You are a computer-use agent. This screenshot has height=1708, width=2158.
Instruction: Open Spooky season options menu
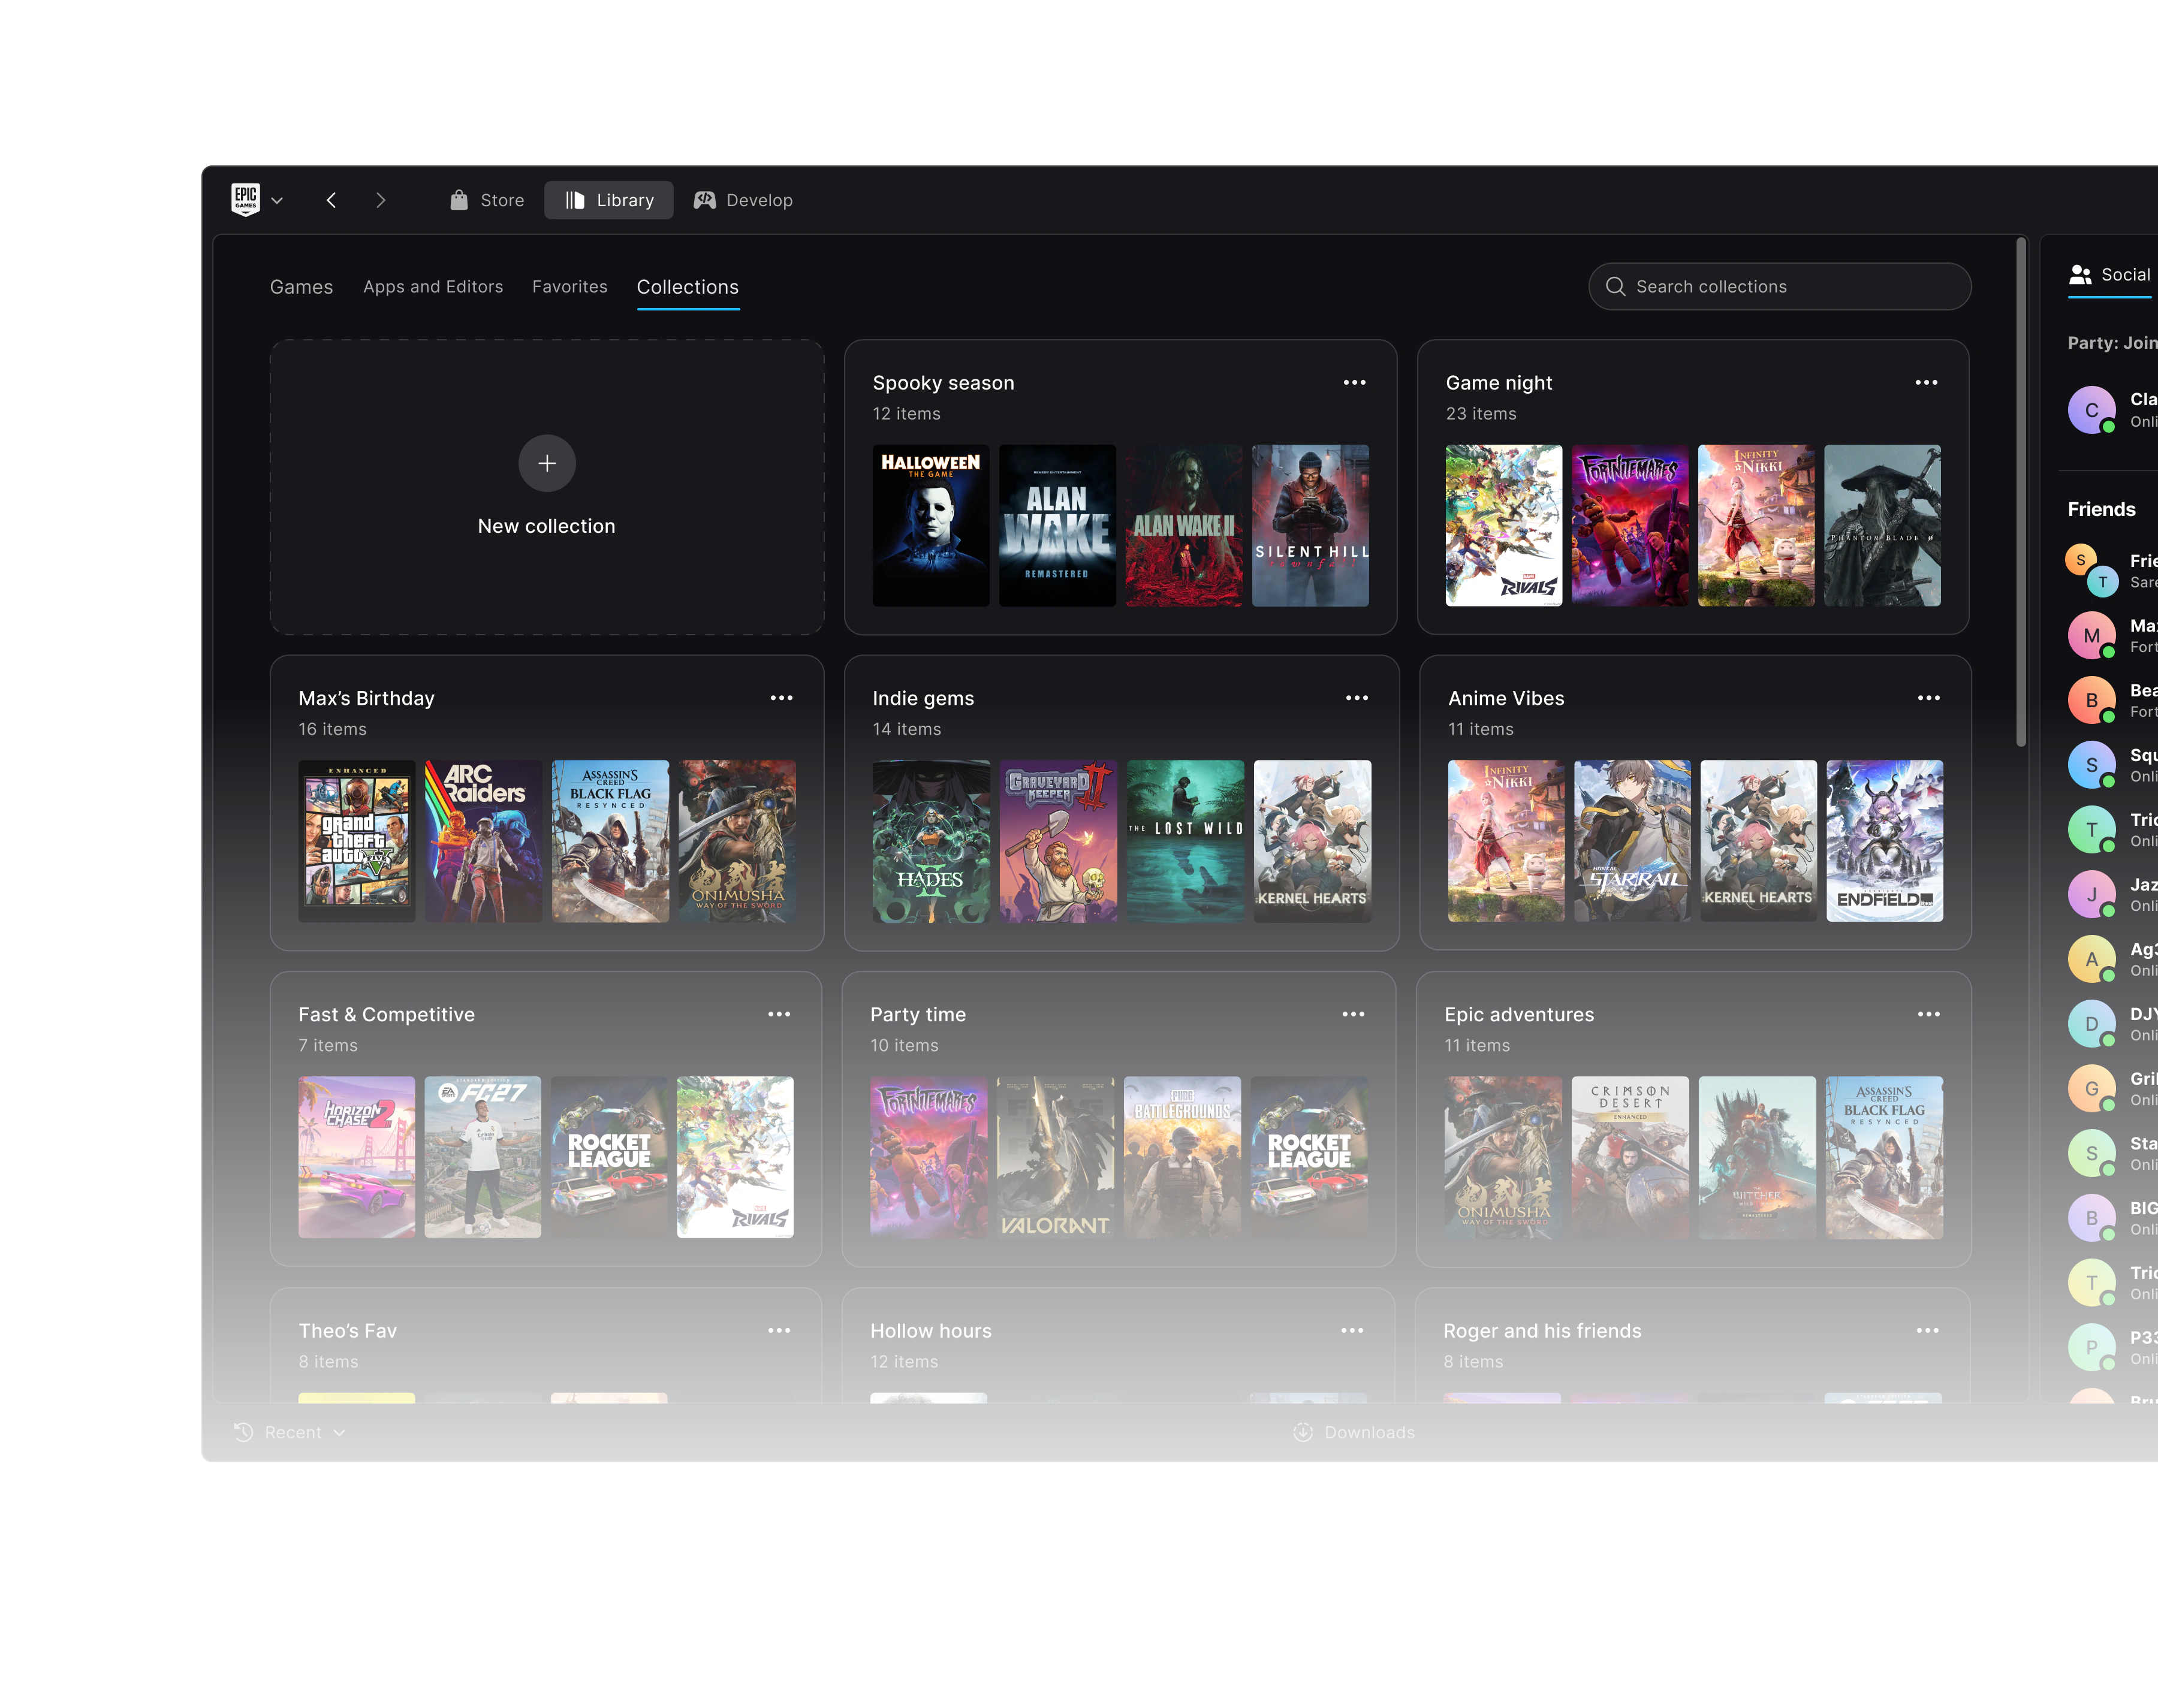pos(1354,382)
